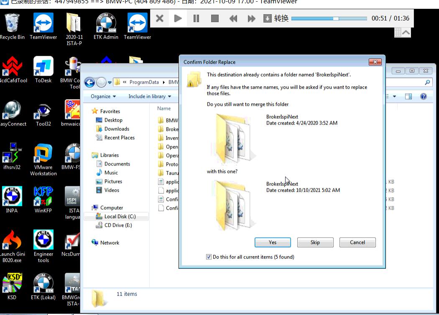This screenshot has width=439, height=315.
Task: Open the Documents library
Action: click(x=117, y=164)
